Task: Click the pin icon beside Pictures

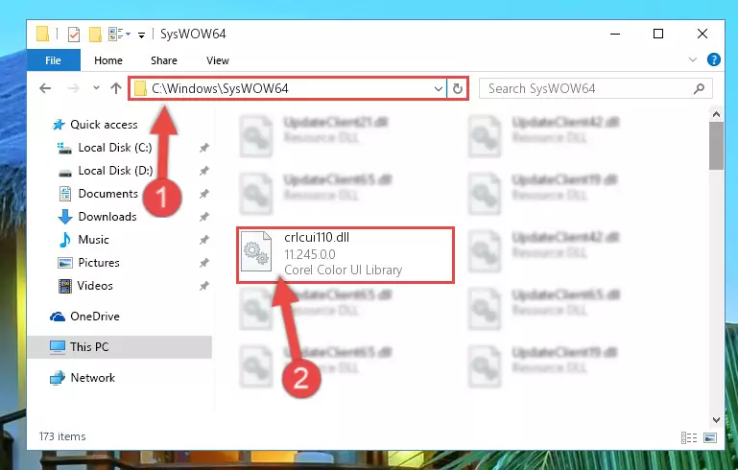Action: [203, 263]
